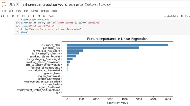Click the normalized_risk_score bar

pos(75,51)
